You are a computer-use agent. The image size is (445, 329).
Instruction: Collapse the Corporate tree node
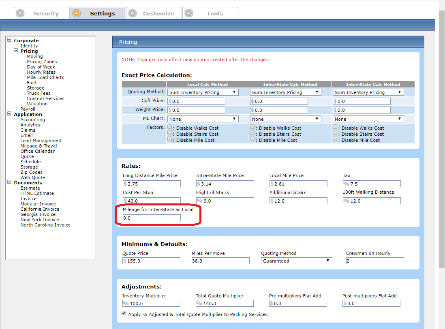pos(9,40)
